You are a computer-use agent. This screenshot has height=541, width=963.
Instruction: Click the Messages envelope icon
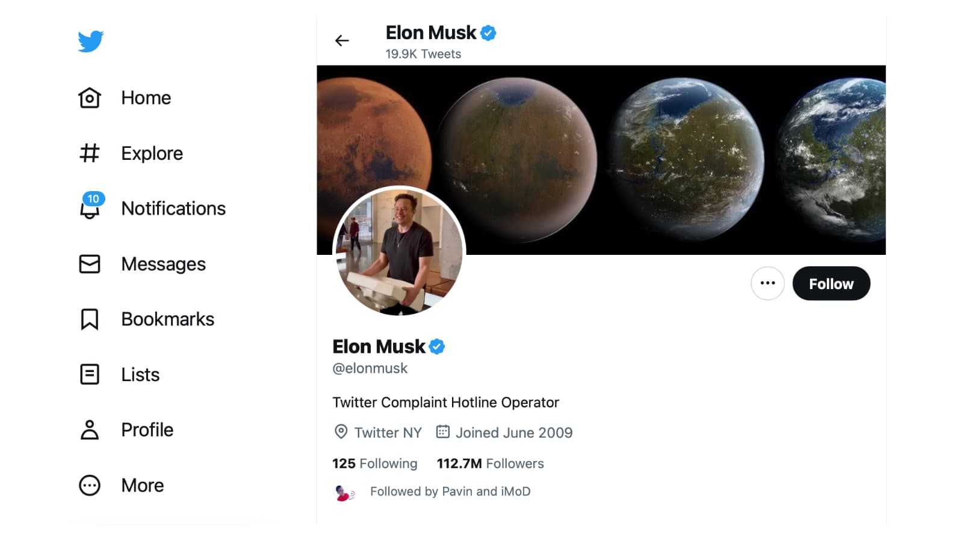tap(90, 264)
